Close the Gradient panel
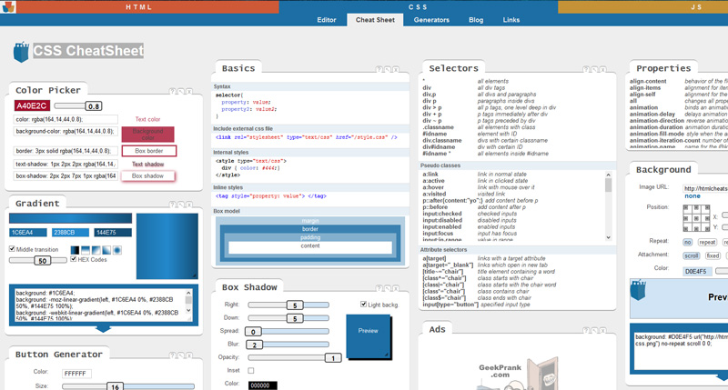The image size is (728, 390). [x=189, y=205]
